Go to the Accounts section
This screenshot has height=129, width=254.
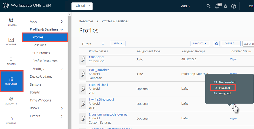[x=11, y=101]
